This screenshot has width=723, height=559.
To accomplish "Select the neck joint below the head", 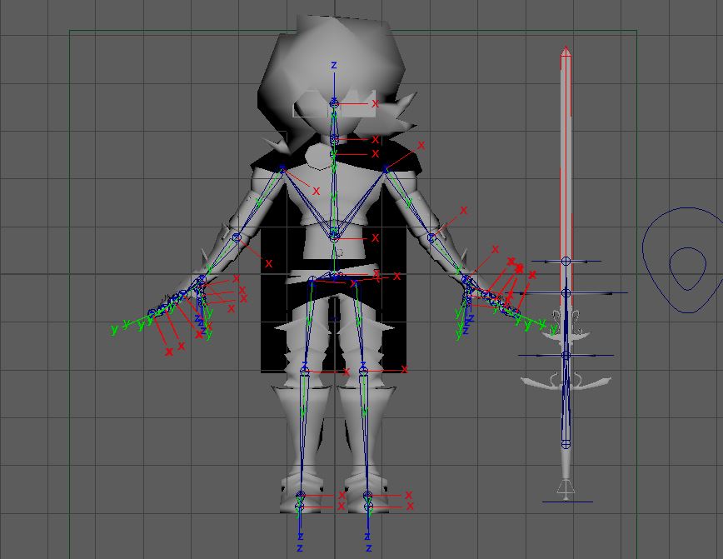I will pyautogui.click(x=334, y=140).
